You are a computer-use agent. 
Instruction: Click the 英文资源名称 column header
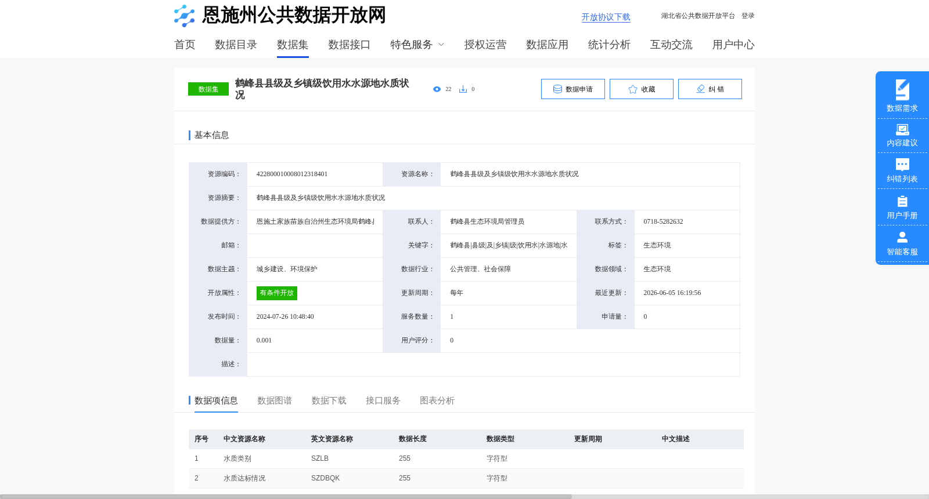point(332,439)
